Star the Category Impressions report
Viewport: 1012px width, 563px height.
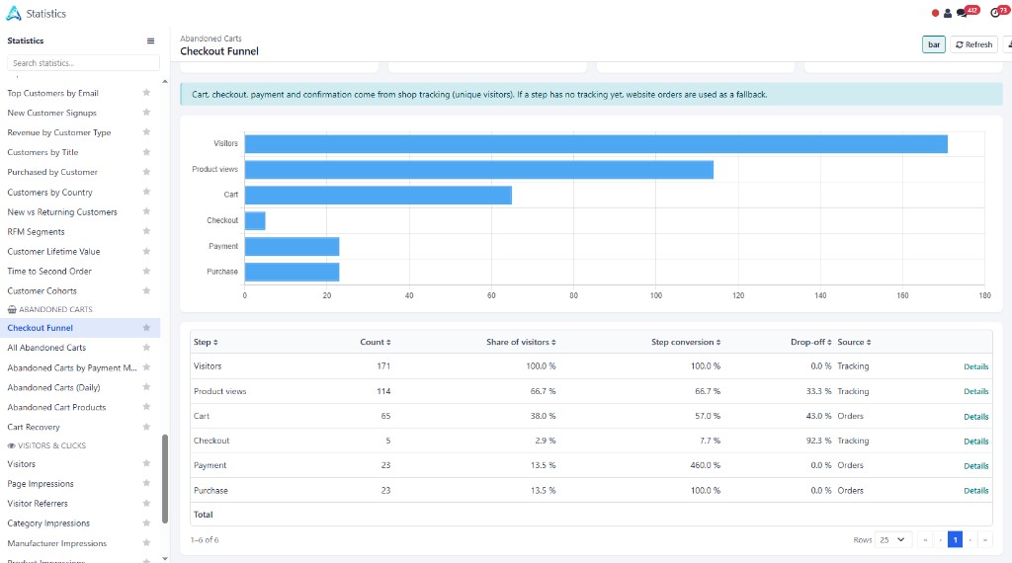pyautogui.click(x=146, y=523)
